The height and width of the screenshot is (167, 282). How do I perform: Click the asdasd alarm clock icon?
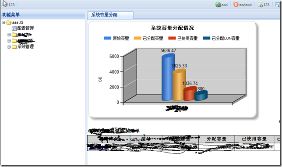(236, 4)
